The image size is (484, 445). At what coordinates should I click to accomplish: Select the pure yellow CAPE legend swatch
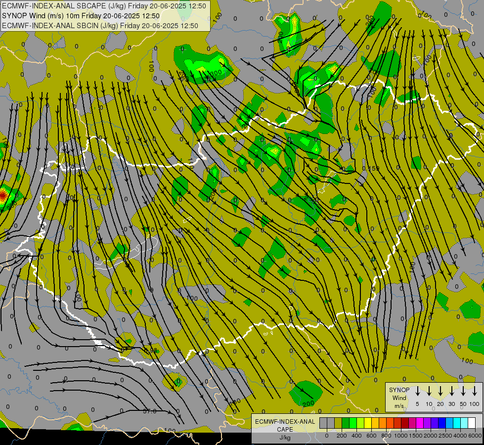[368, 423]
